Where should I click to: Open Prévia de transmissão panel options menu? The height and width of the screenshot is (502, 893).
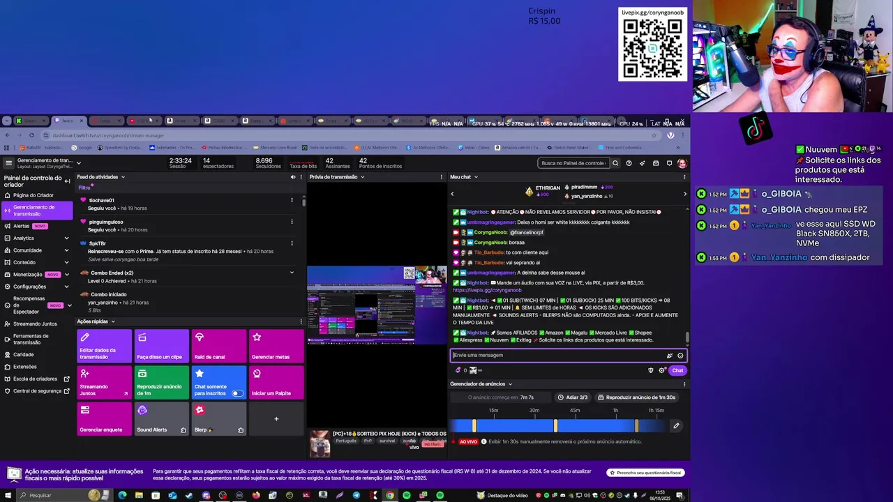(x=441, y=177)
